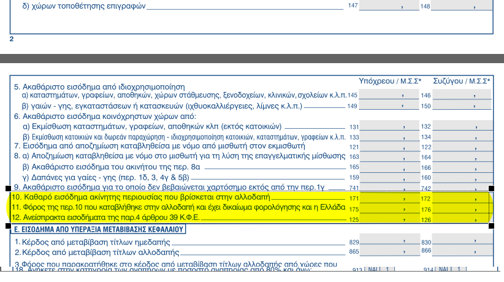The width and height of the screenshot is (504, 282).
Task: Click the highlighted code 126 field
Action: [462, 218]
